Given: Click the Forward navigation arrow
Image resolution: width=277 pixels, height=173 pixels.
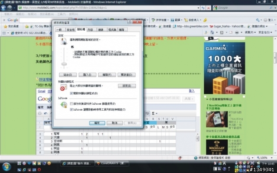Looking at the screenshot, I should (x=10, y=8).
